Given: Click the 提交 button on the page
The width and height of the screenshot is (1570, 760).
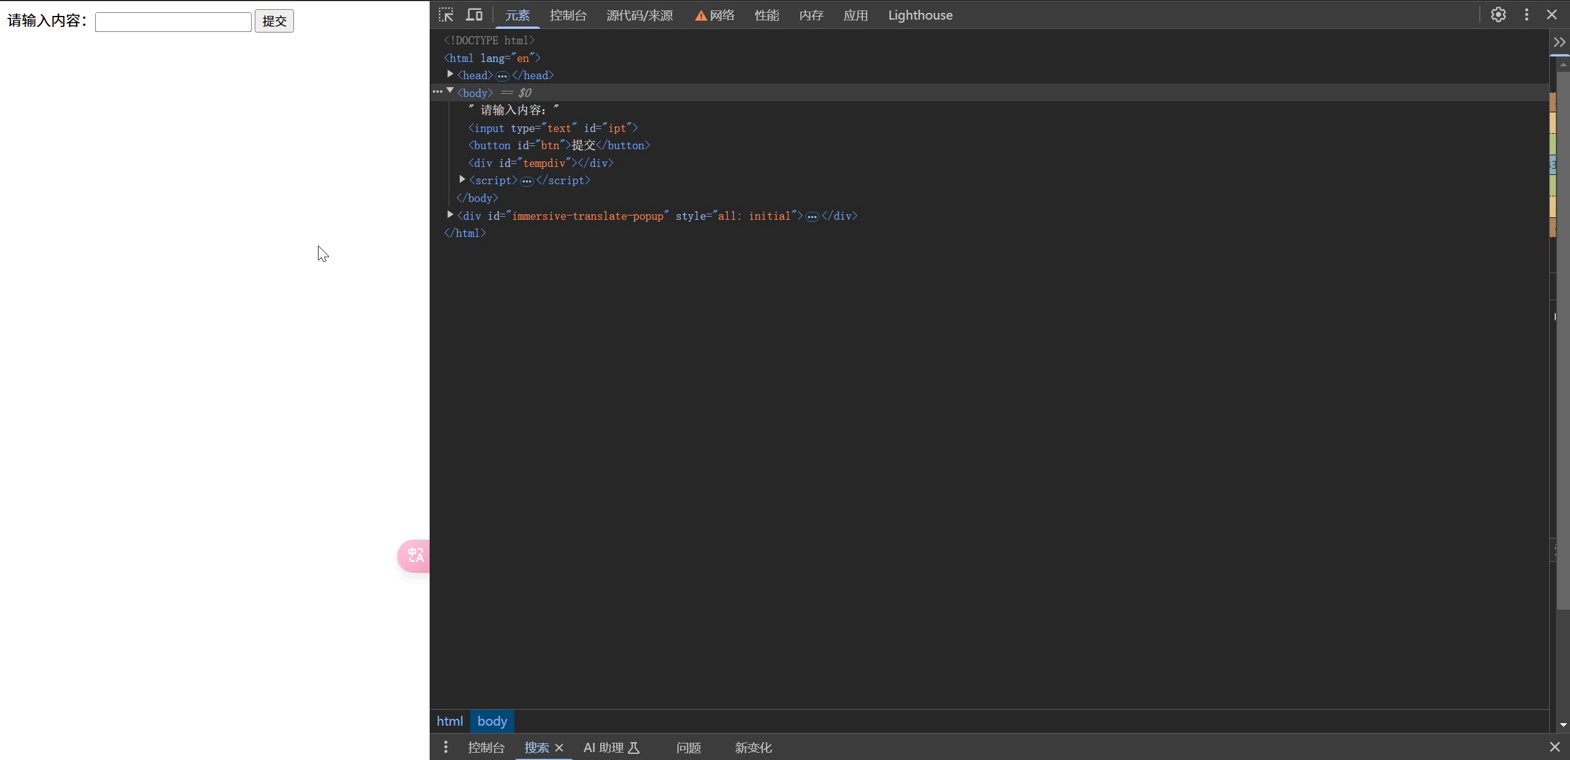Looking at the screenshot, I should (x=274, y=21).
